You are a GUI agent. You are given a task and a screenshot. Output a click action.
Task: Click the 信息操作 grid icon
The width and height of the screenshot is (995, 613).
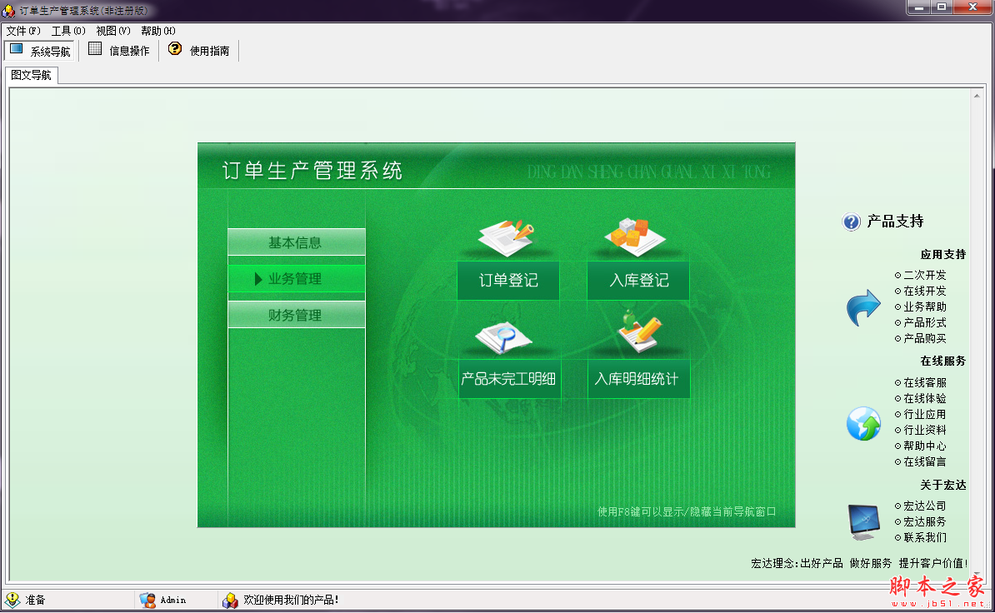pyautogui.click(x=94, y=49)
